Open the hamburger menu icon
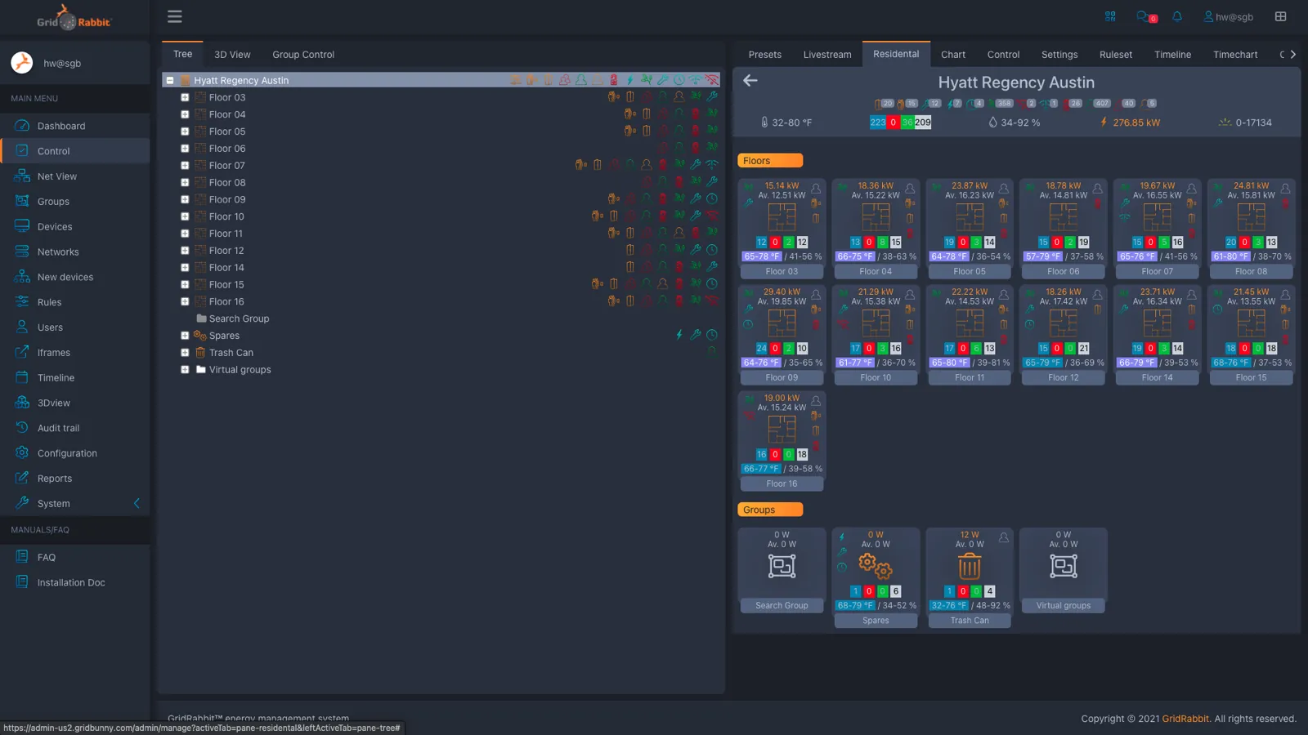Screen dimensions: 1308x735 pyautogui.click(x=174, y=16)
